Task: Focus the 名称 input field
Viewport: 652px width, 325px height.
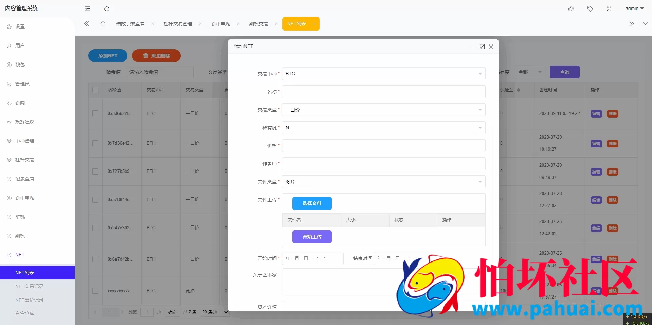Action: click(x=384, y=92)
